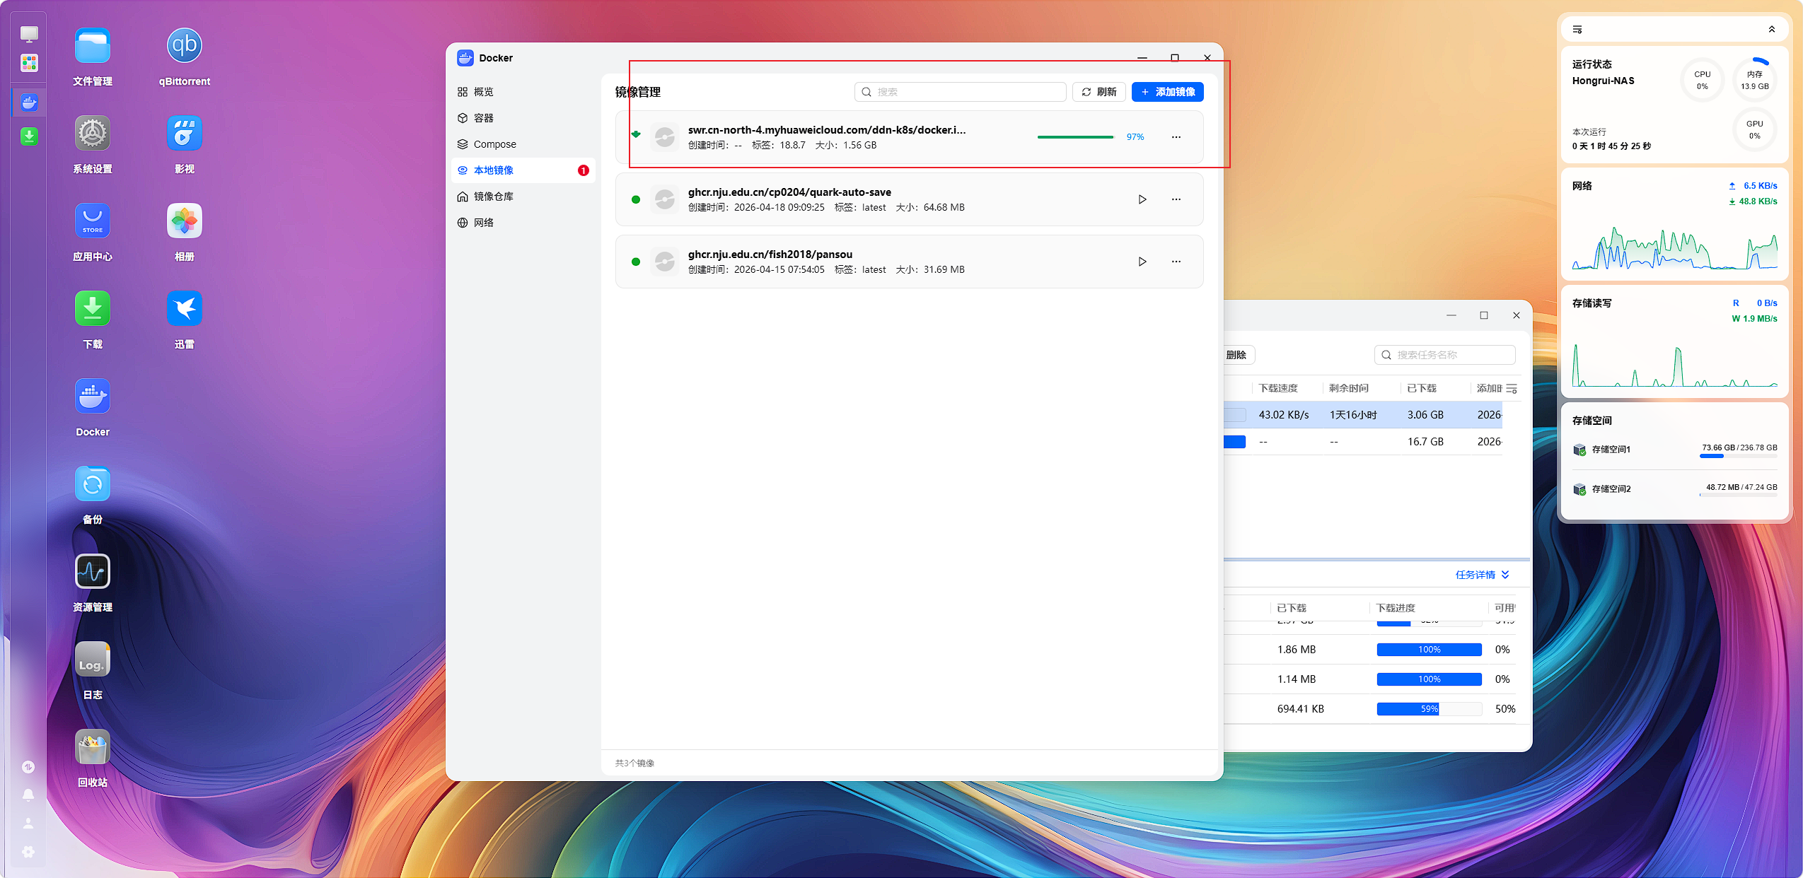This screenshot has width=1803, height=878.
Task: Collapse the status widget panel chevron
Action: click(1771, 30)
